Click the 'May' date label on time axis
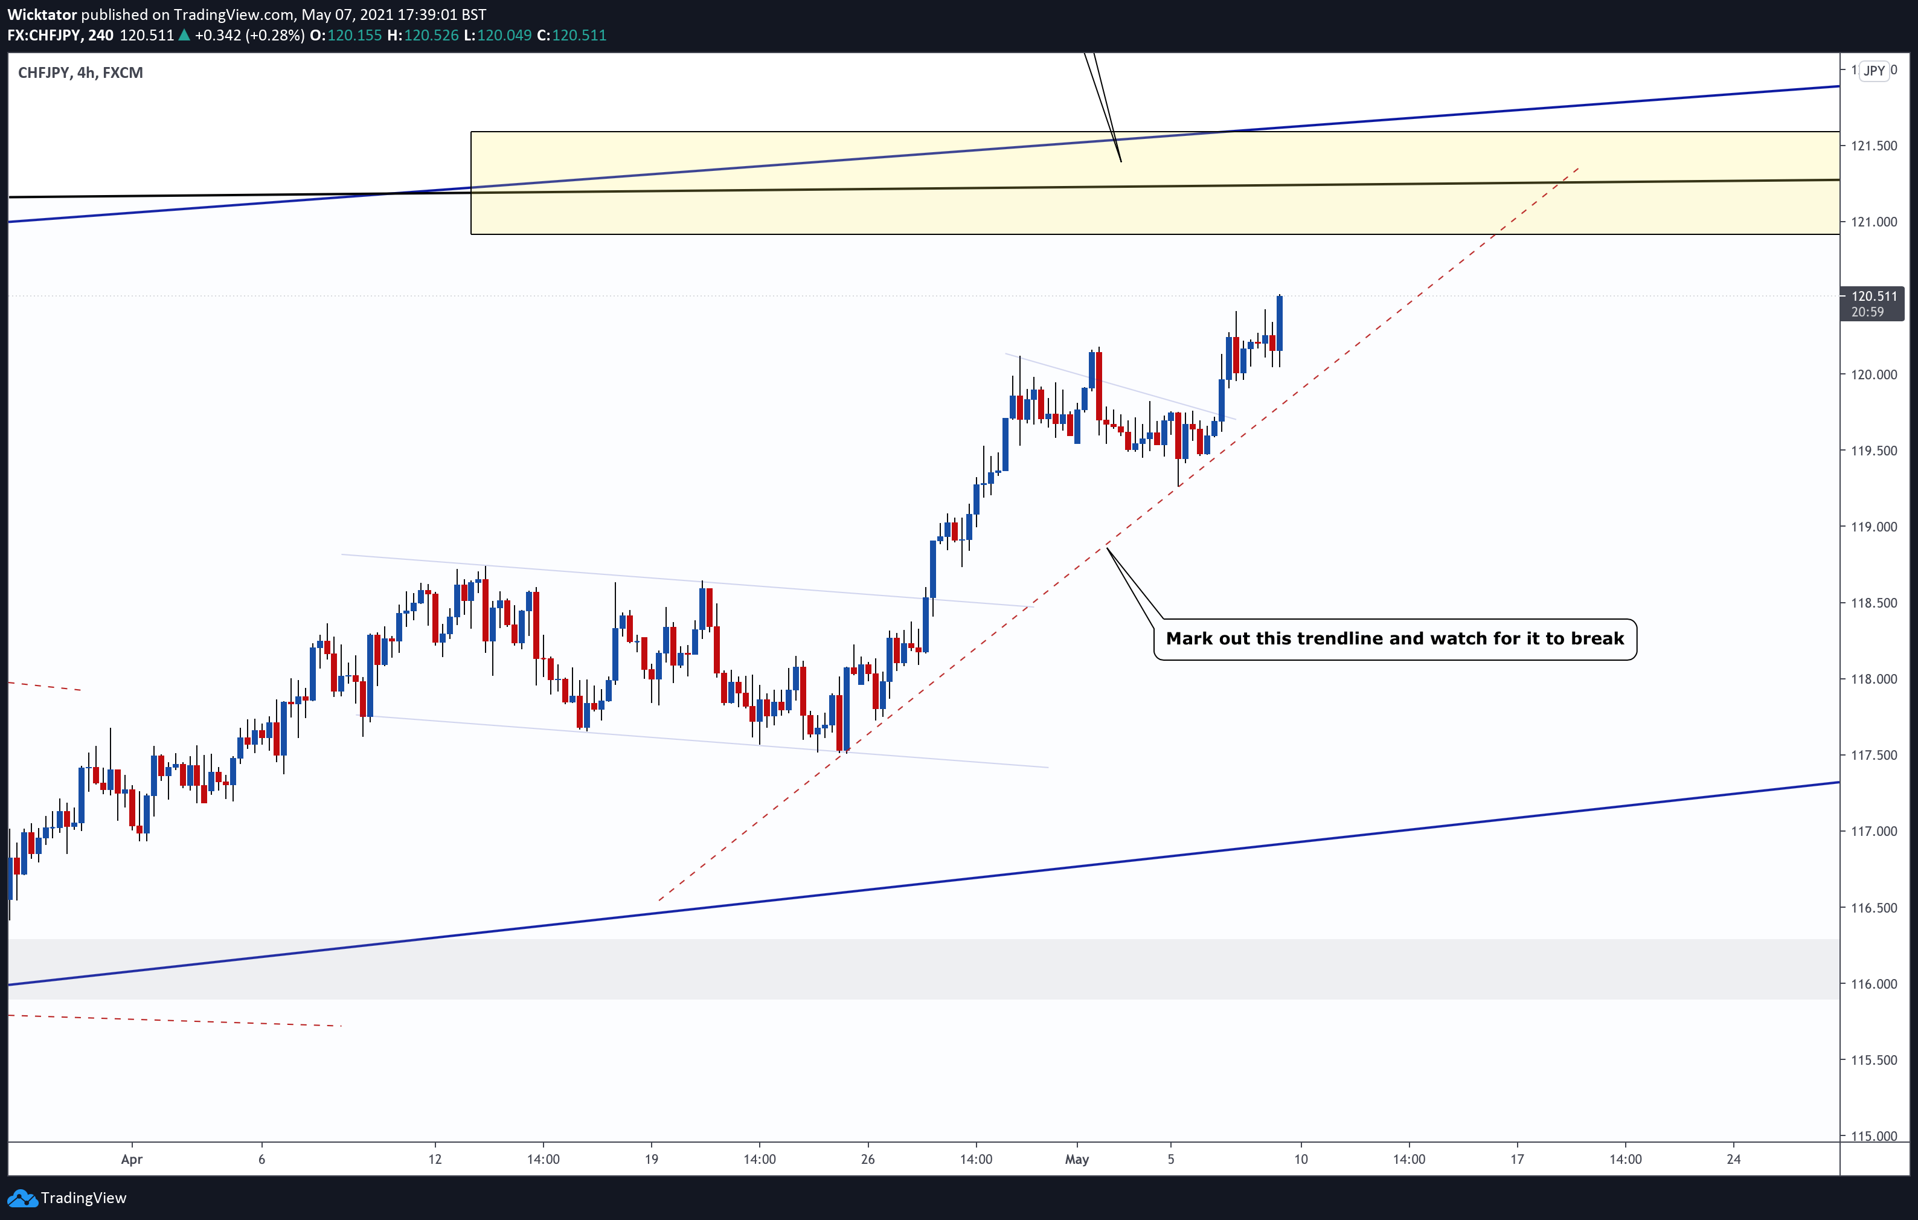1918x1220 pixels. pos(1077,1160)
